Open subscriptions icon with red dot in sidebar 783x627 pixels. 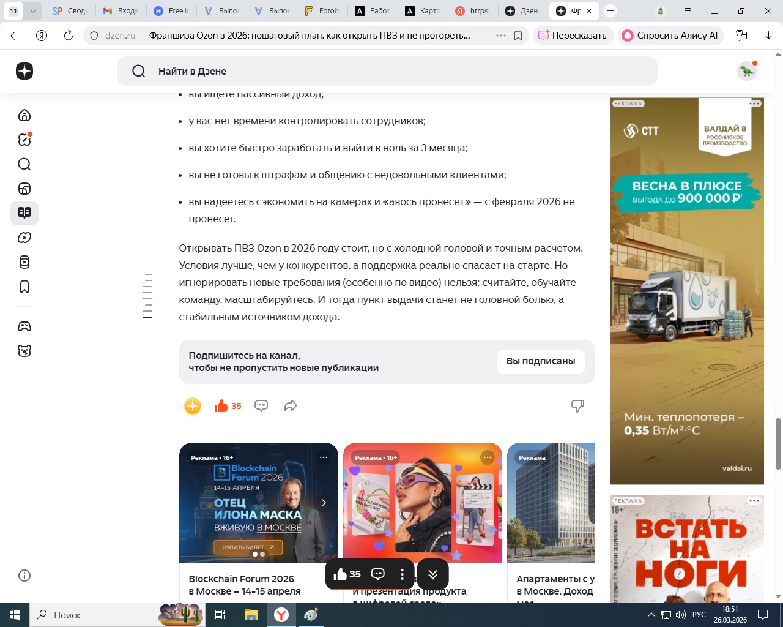click(x=24, y=140)
